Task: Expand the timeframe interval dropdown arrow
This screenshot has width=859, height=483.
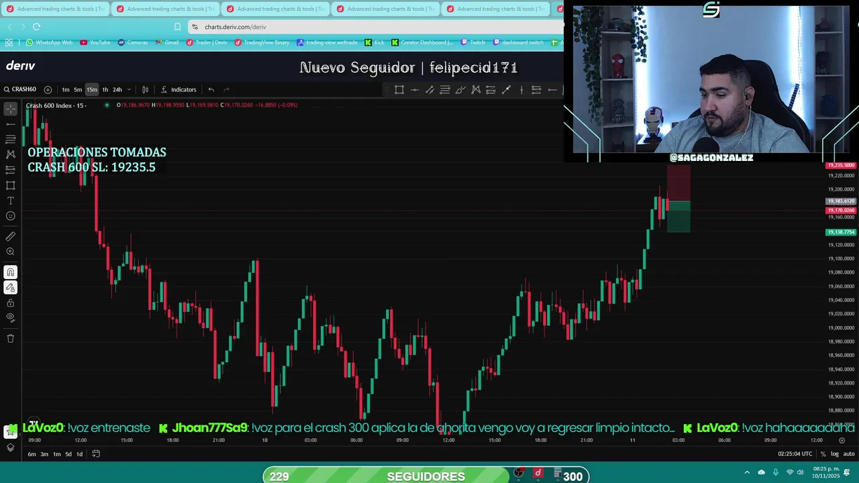Action: 129,89
